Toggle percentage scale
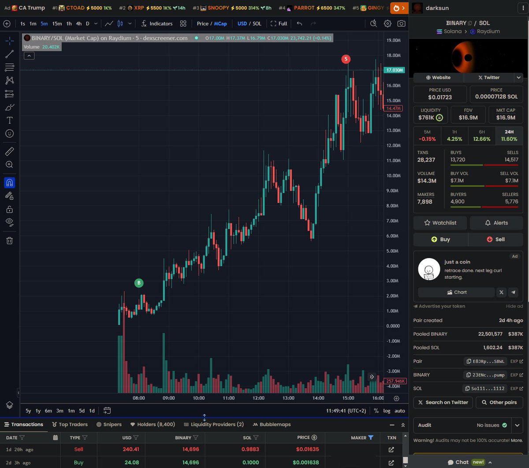Viewport: 529px width, 468px height. click(376, 411)
